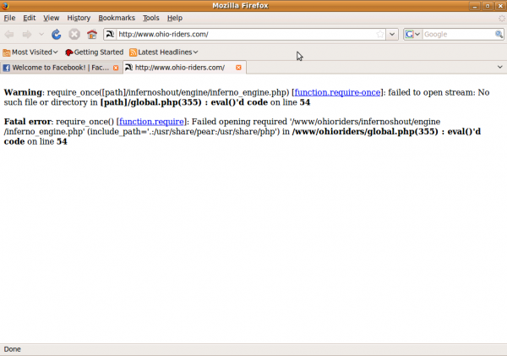Click the Back navigation arrow
This screenshot has width=507, height=356.
9,35
